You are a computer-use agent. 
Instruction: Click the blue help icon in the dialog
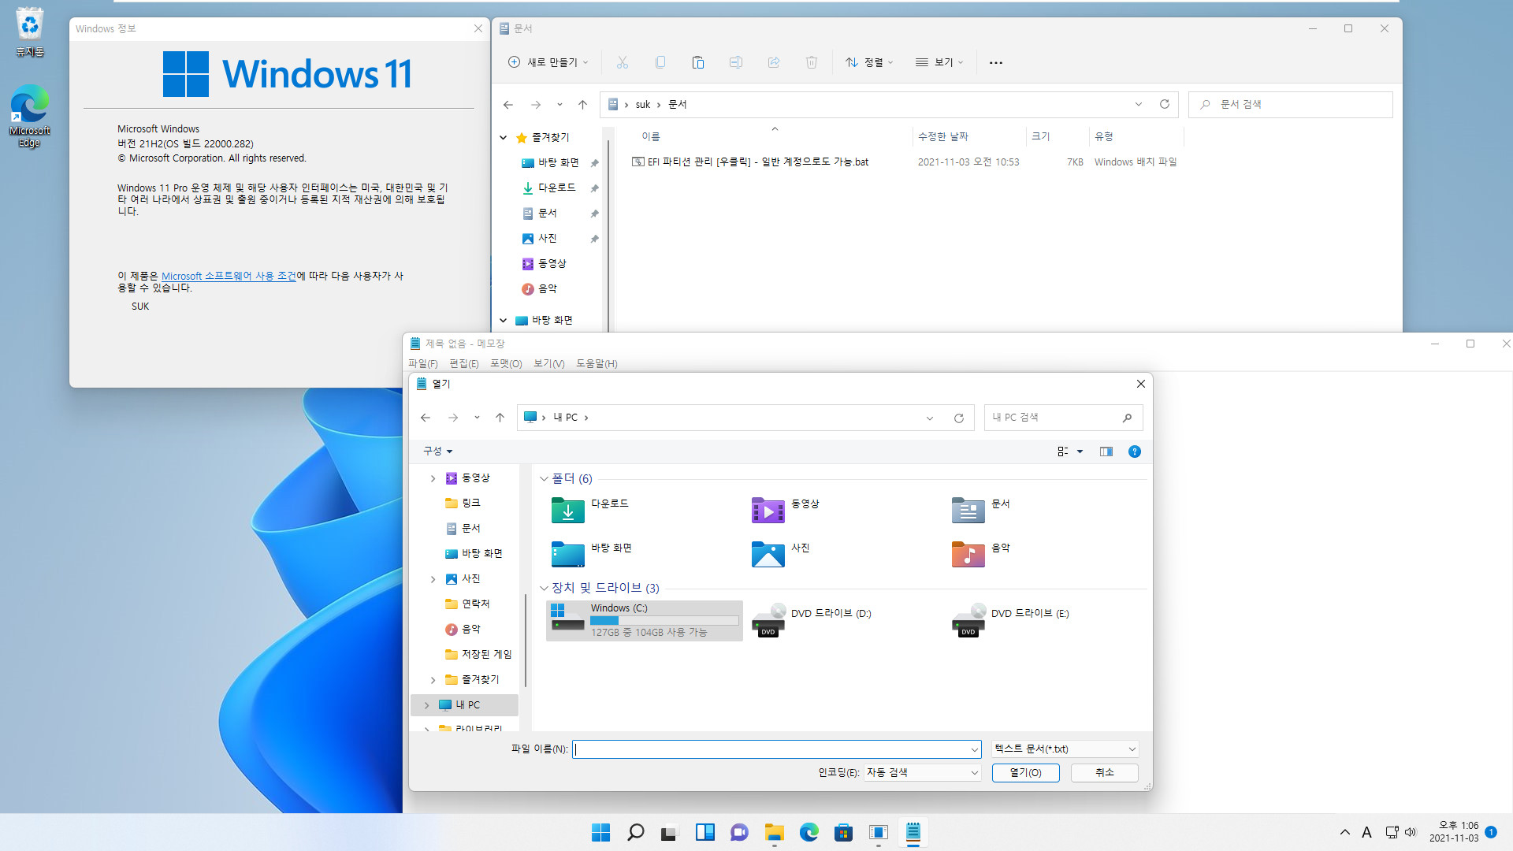tap(1135, 452)
